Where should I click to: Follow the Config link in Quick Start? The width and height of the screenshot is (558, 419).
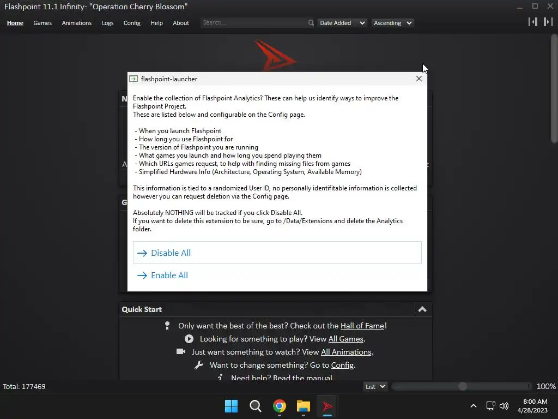[x=342, y=365]
